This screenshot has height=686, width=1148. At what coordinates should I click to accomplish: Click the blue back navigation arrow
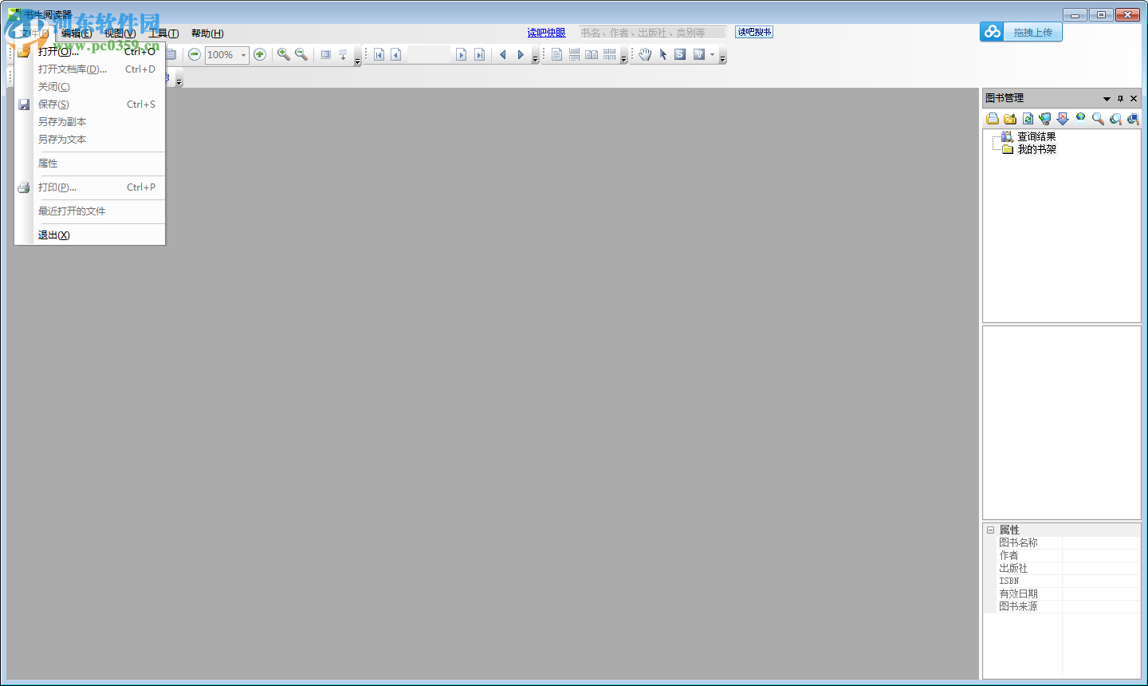coord(503,54)
